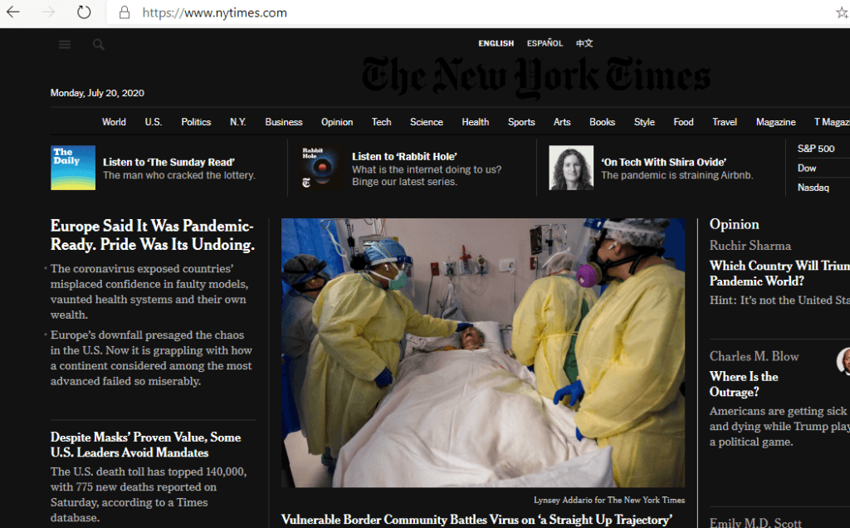Open the Health section
Viewport: 850px width, 528px height.
coord(476,122)
